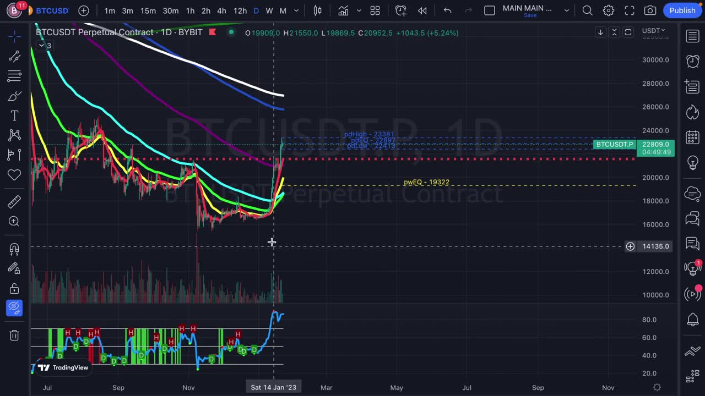
Task: Open the news panel icon
Action: 693,86
